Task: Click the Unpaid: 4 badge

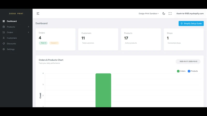Action: coord(54,43)
